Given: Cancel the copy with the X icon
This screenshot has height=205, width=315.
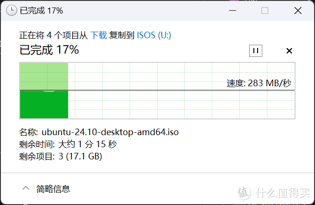Looking at the screenshot, I should click(289, 51).
